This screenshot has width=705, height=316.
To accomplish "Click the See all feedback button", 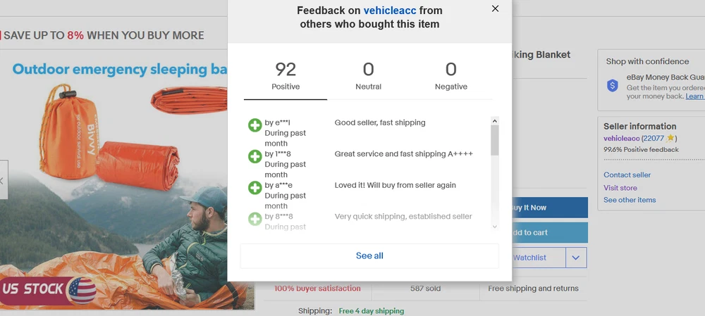I will coord(369,255).
